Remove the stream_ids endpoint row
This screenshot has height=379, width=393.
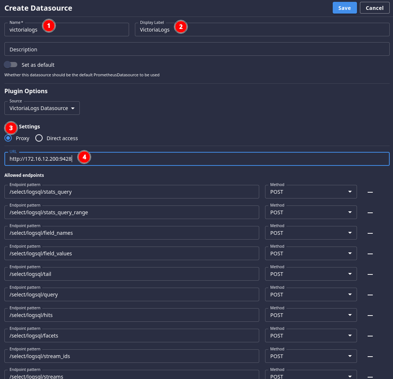370,356
